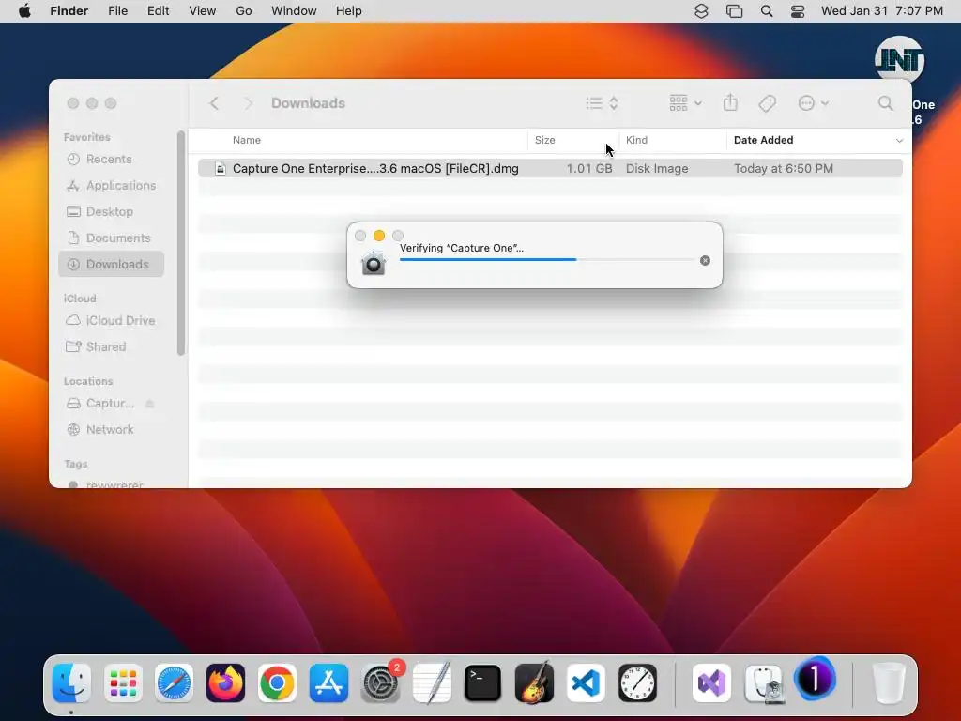Open the Finder menu in menu bar
Viewport: 961px width, 721px height.
69,11
